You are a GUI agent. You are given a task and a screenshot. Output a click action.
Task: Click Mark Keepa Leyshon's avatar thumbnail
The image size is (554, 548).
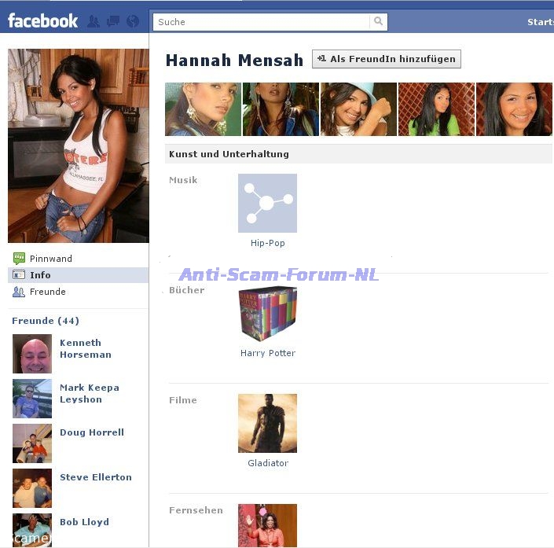click(32, 399)
